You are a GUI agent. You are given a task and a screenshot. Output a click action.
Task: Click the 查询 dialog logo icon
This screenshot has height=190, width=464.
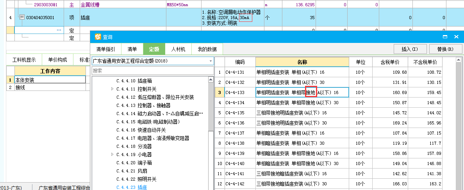click(x=98, y=37)
